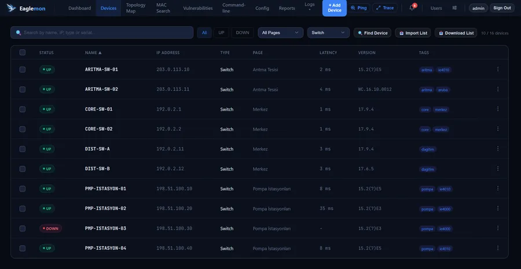Click the ie4010 tag on ARITMA-SW-01
This screenshot has height=269, width=521.
click(x=443, y=70)
